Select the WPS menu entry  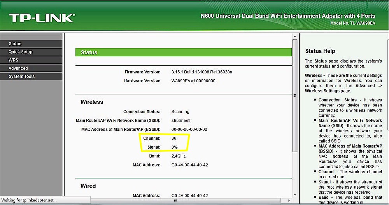point(31,60)
